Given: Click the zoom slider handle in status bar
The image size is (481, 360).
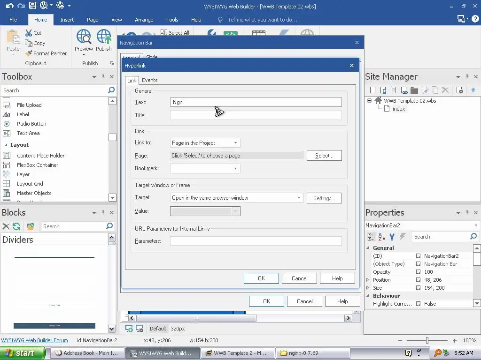Looking at the screenshot, I should coord(427,340).
